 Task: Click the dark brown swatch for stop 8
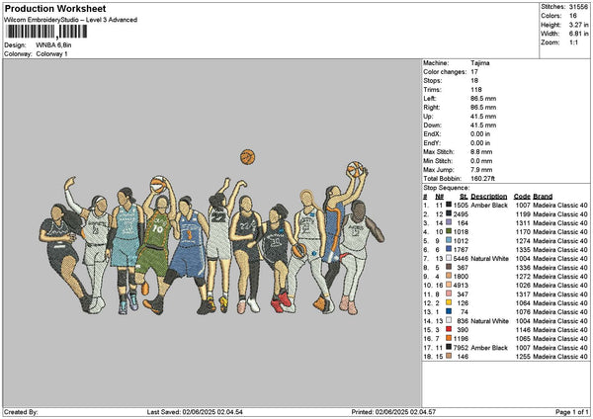pos(450,266)
